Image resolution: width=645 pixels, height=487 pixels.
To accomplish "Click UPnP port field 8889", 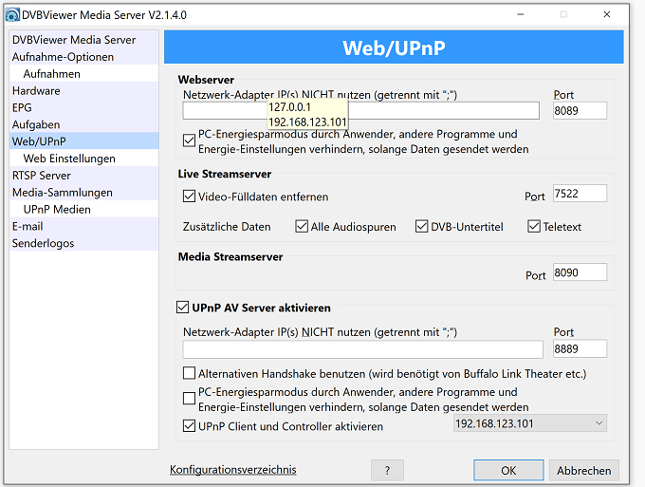I will [580, 348].
